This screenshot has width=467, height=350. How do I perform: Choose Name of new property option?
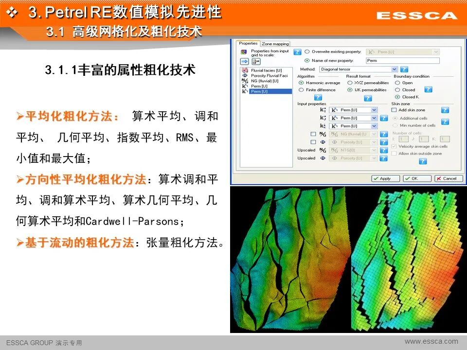click(307, 60)
